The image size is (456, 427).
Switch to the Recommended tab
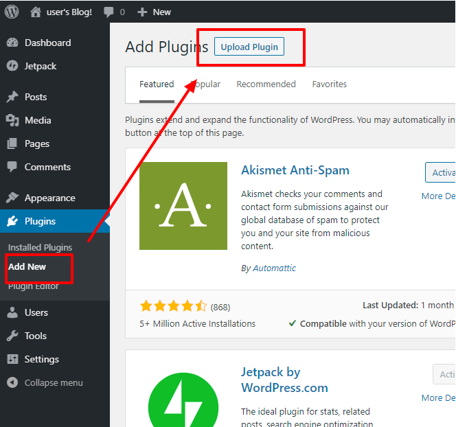point(266,84)
